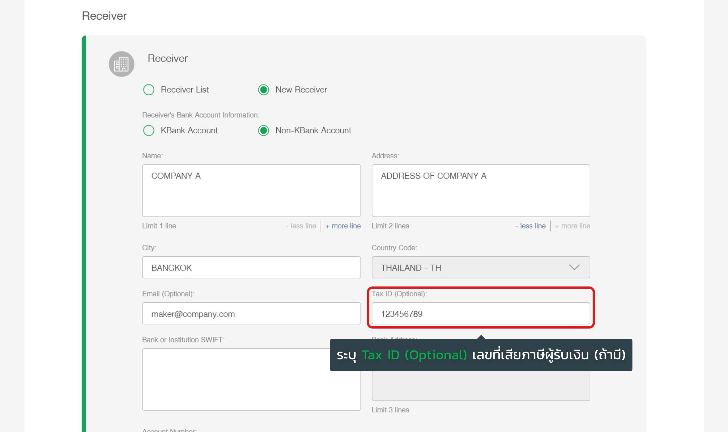The height and width of the screenshot is (432, 728).
Task: Click the City field with BANGKOK
Action: tap(251, 267)
